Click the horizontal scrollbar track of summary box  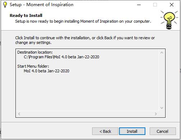pyautogui.click(x=87, y=114)
